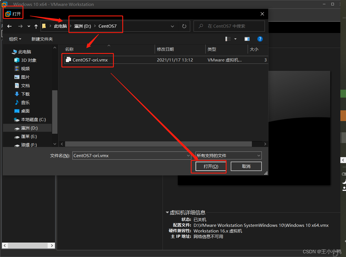
Task: Click the Forward navigation arrow
Action: (x=20, y=26)
